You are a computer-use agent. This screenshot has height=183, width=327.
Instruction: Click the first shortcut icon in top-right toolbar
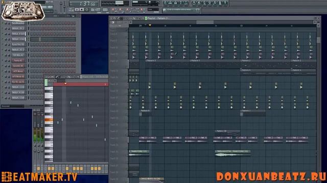(165, 3)
